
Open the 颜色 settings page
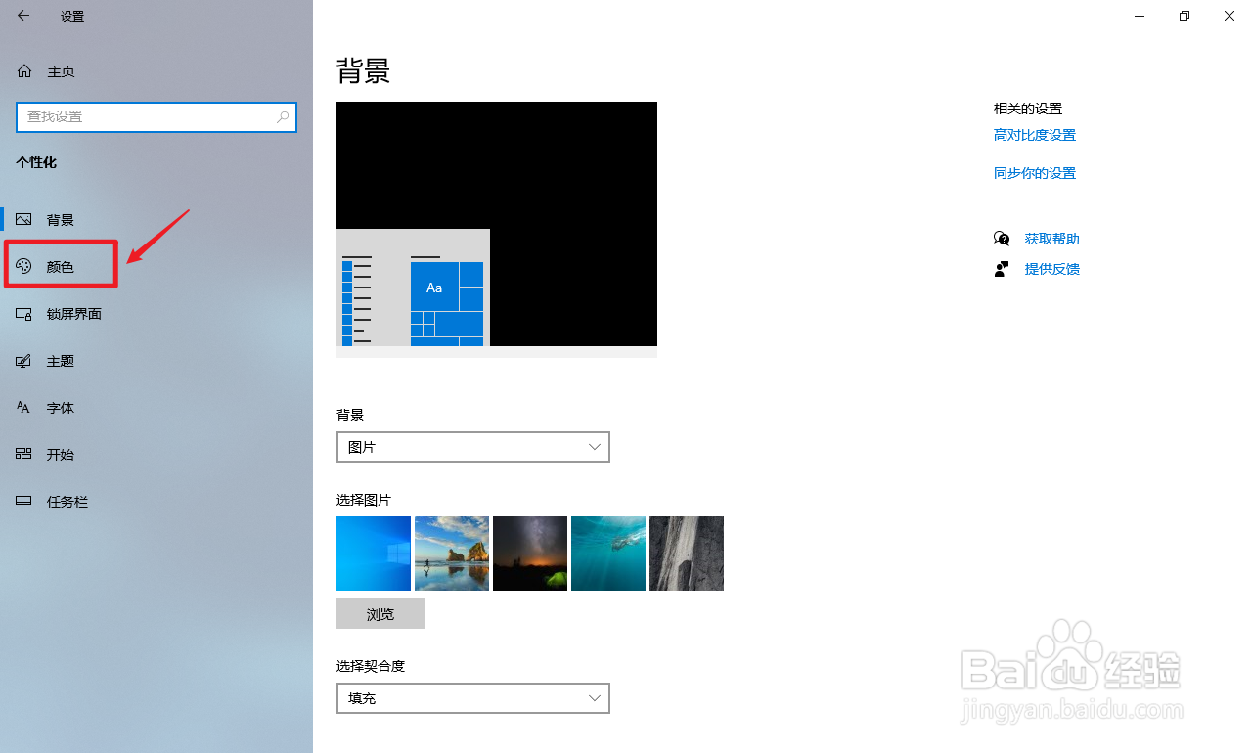tap(156, 267)
